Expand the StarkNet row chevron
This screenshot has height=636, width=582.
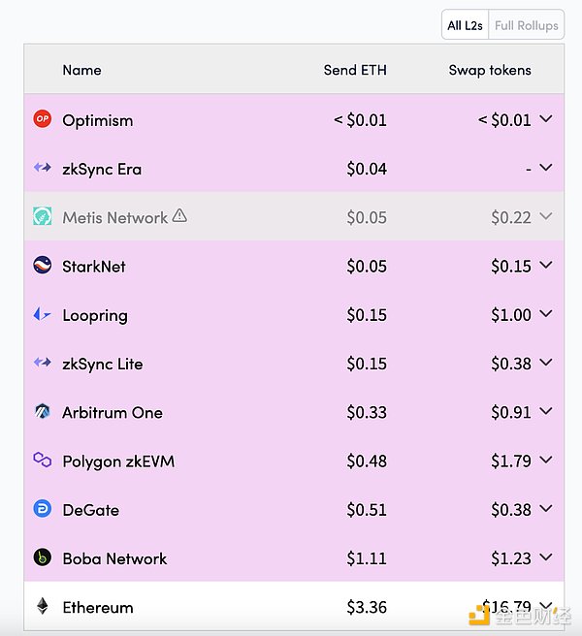(546, 266)
